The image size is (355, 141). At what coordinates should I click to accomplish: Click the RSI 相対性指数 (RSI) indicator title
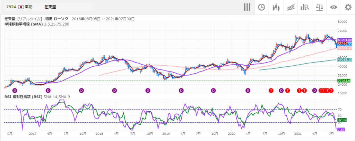24,97
